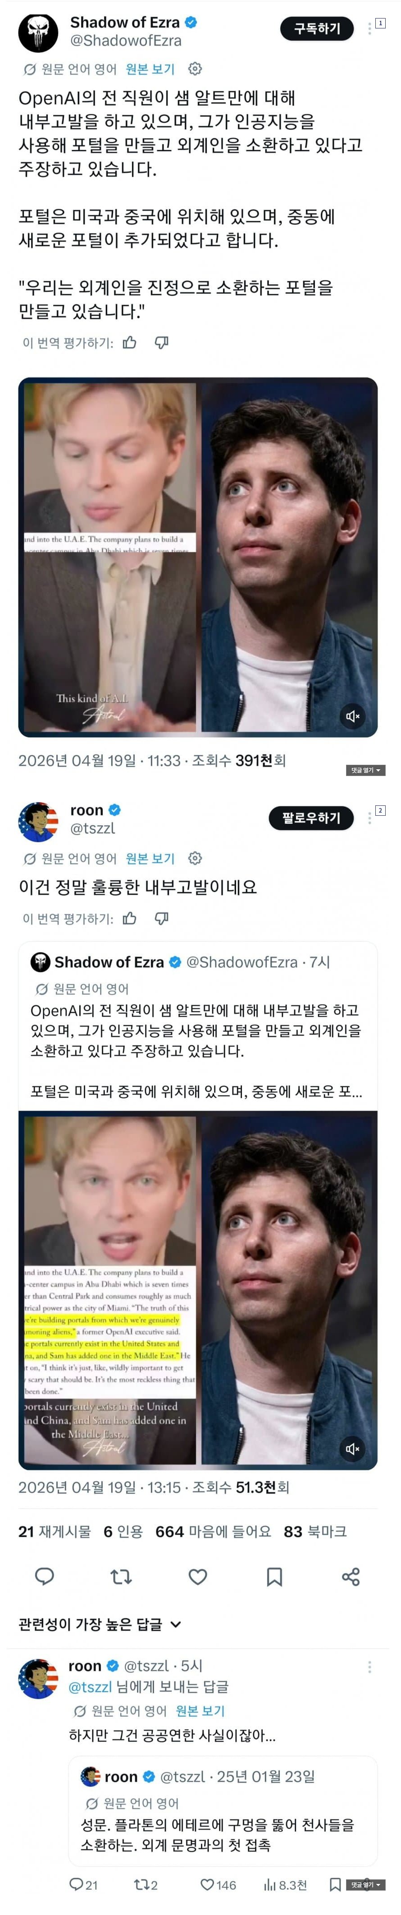View original text via 원본 보기 on first post
401x1915 pixels.
[x=150, y=69]
